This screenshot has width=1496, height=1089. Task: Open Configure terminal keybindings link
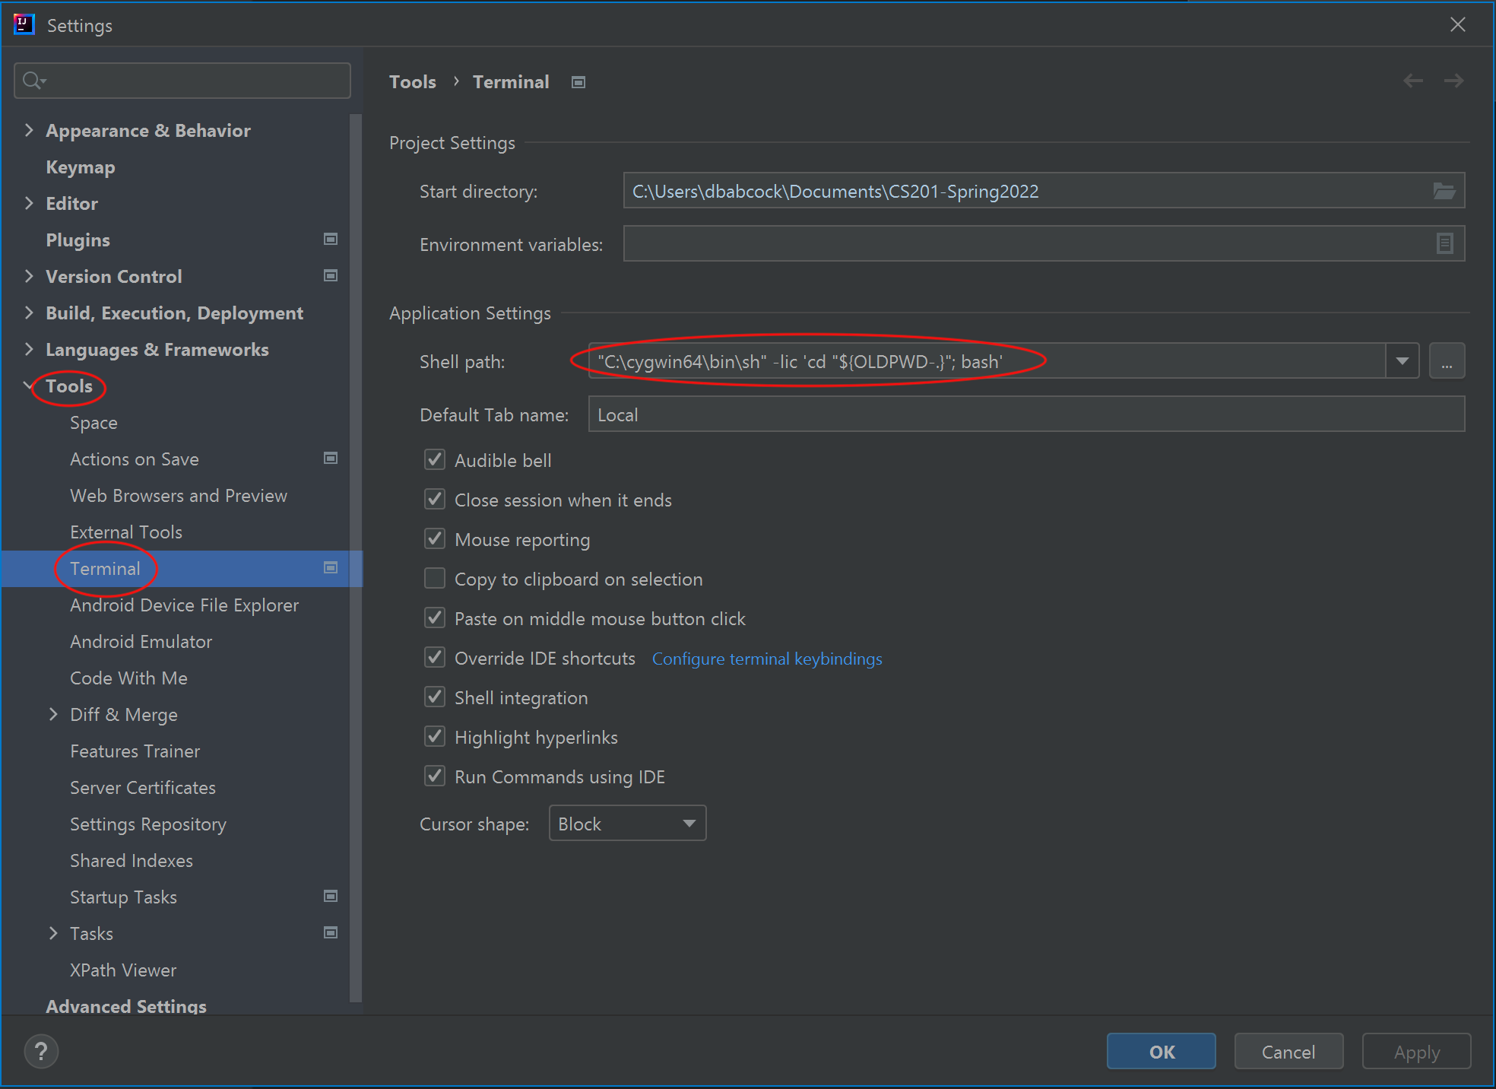[x=766, y=659]
